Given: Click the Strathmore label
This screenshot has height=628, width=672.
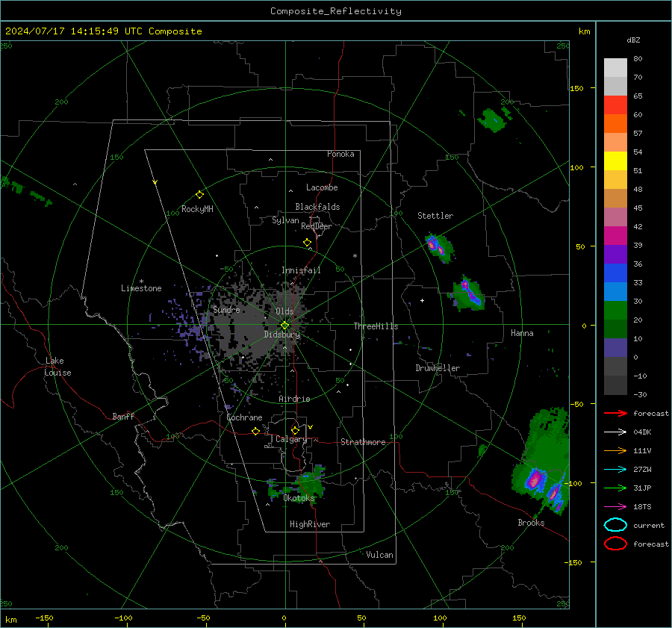Looking at the screenshot, I should tap(363, 442).
